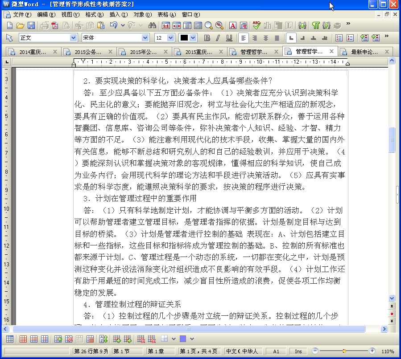Jump to next page with double down arrow
Screen dimensions: 401x359
pyautogui.click(x=392, y=321)
